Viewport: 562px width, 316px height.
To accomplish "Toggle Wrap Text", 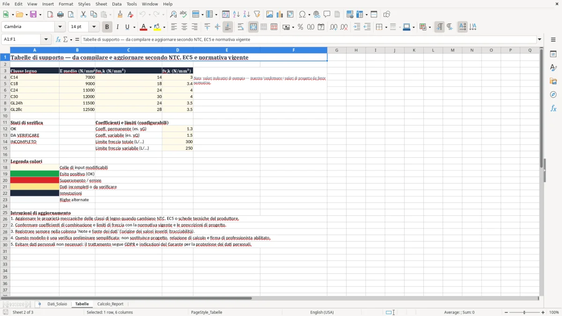I will tap(241, 27).
